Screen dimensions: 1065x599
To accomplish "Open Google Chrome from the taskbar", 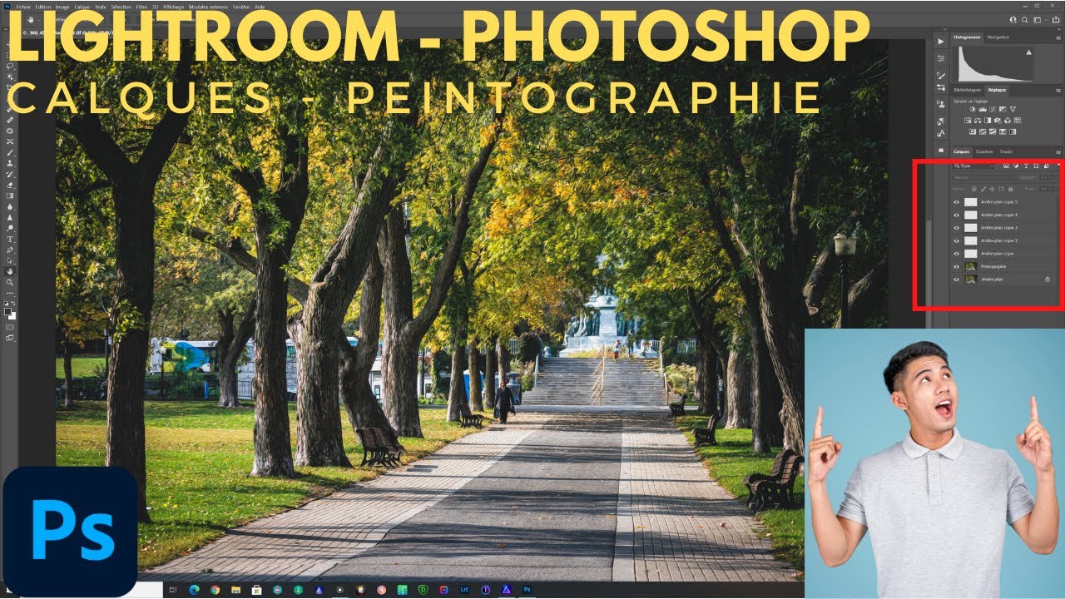I will click(x=215, y=590).
